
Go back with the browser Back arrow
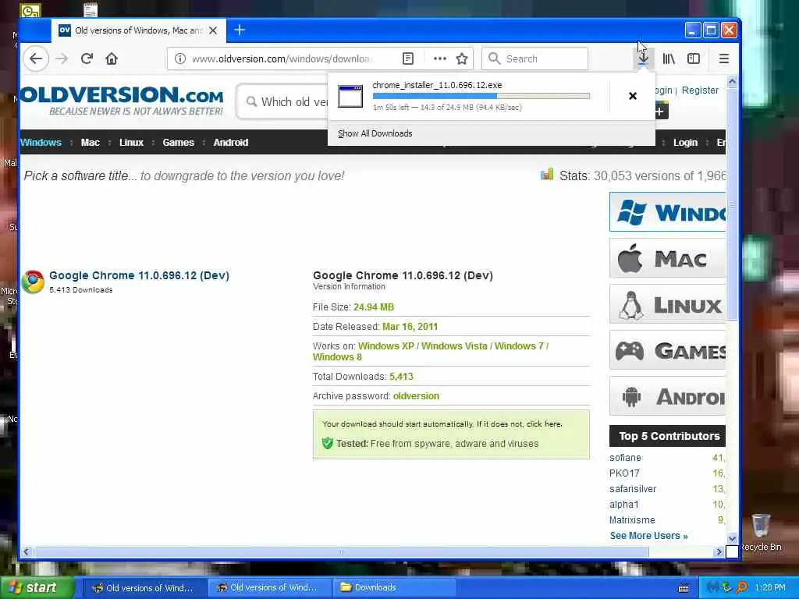tap(36, 58)
